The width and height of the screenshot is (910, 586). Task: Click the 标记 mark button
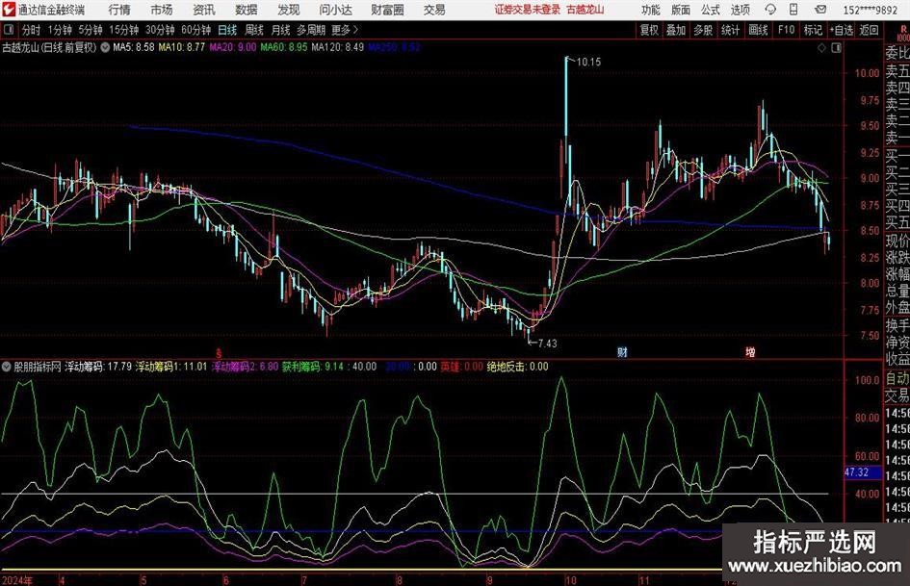813,30
